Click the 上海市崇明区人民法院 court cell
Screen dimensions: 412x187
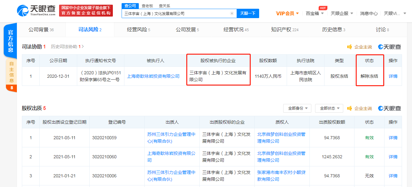(x=305, y=76)
